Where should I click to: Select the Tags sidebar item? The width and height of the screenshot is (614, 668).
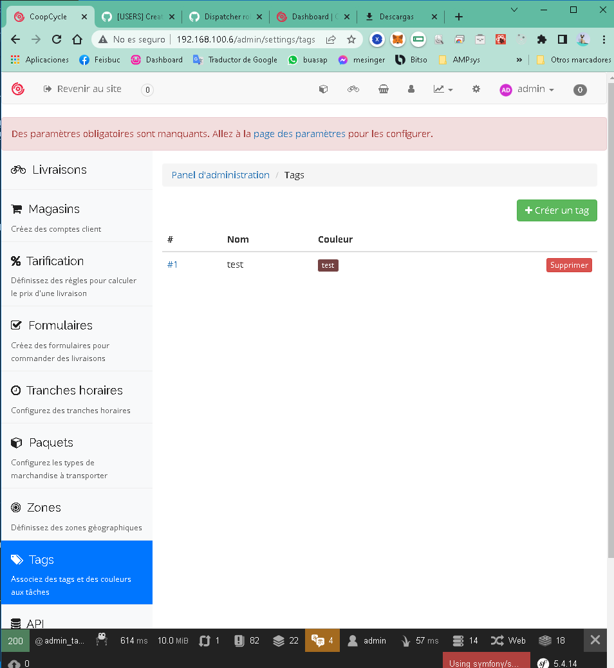77,573
